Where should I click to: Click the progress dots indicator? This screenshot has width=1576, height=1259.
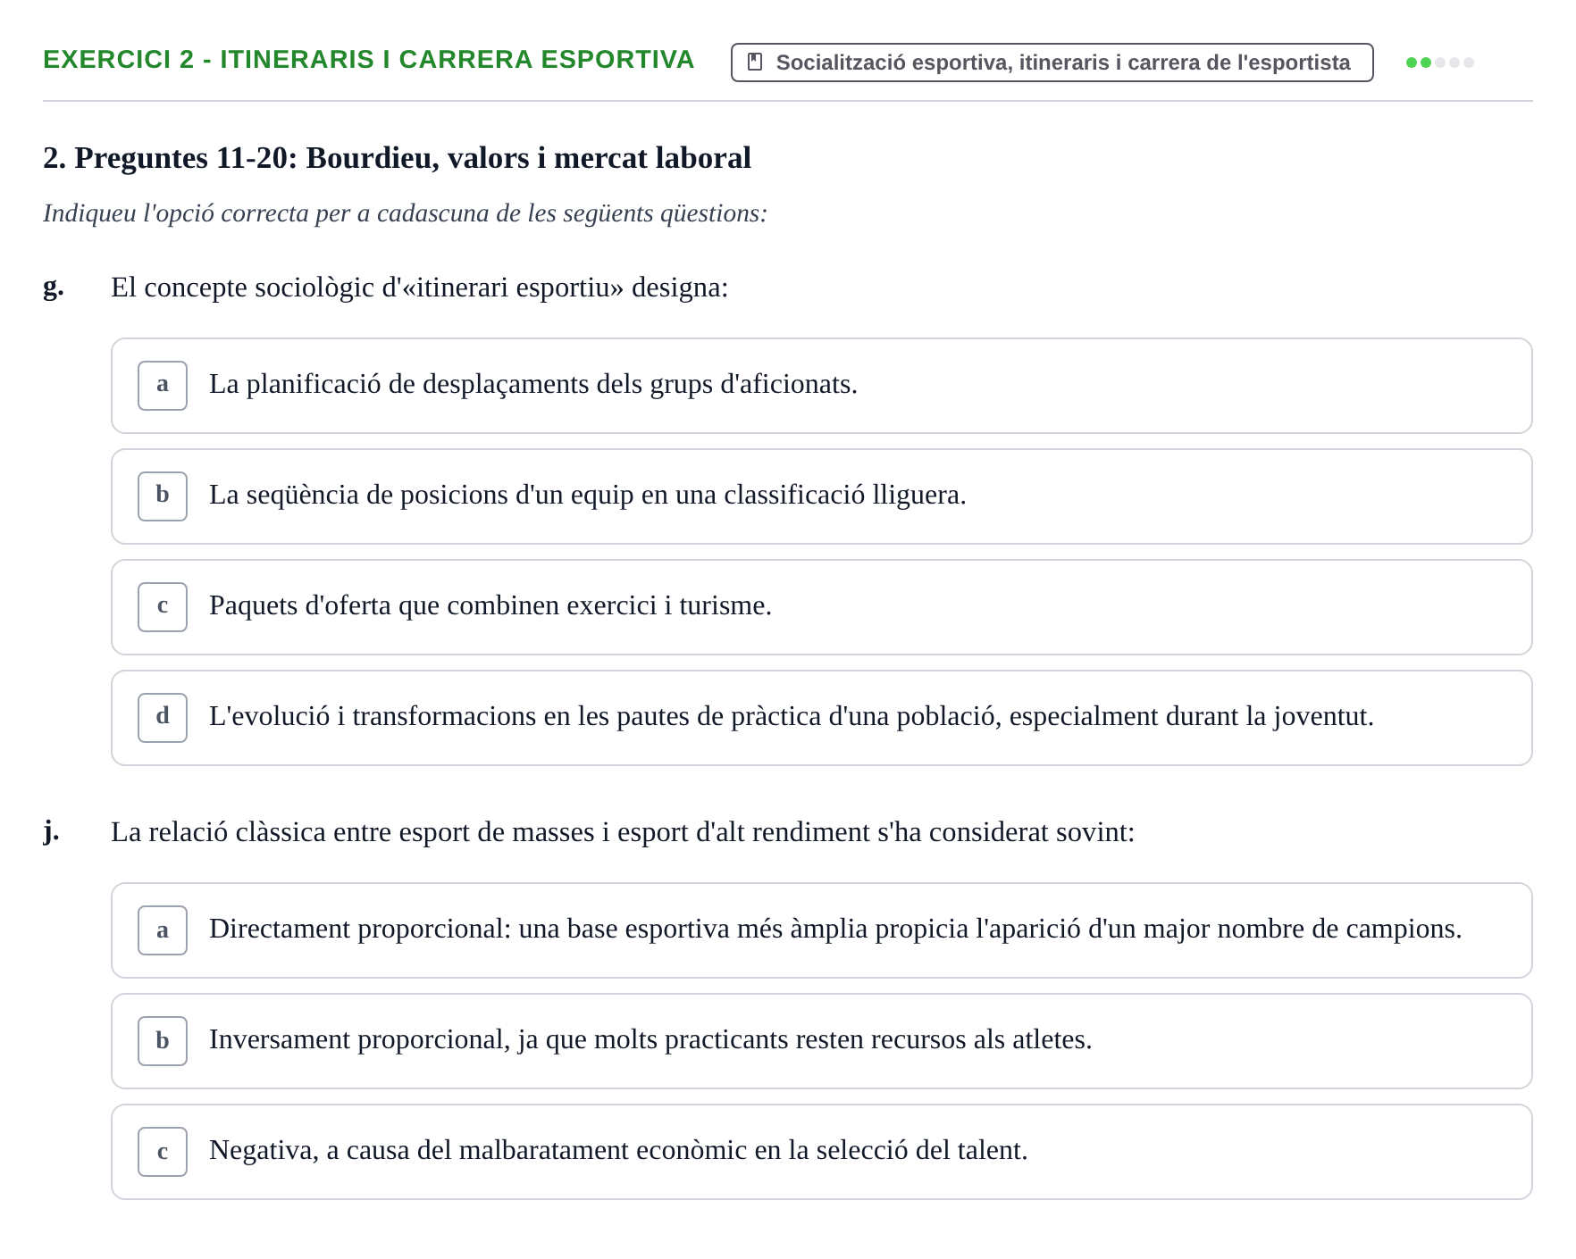pyautogui.click(x=1439, y=63)
